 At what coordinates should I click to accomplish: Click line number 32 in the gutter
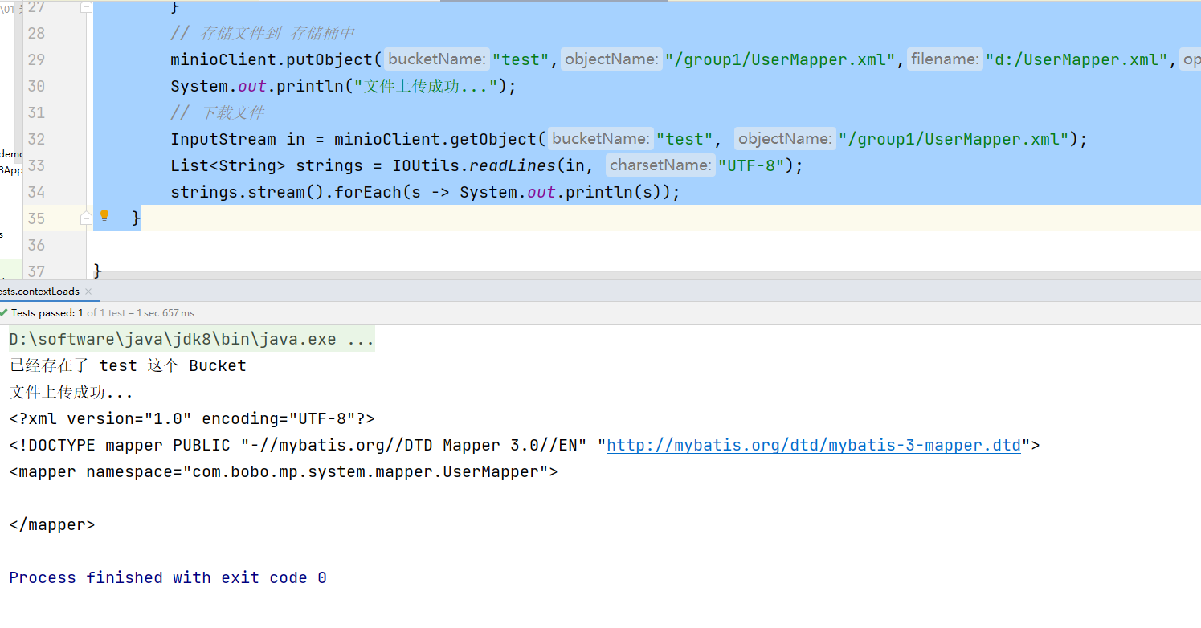[x=36, y=139]
